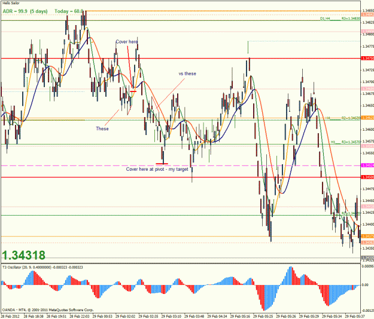Image resolution: width=374 pixels, height=319 pixels.
Task: Click 'Cover here at pivot - my target' text
Action: pos(157,169)
